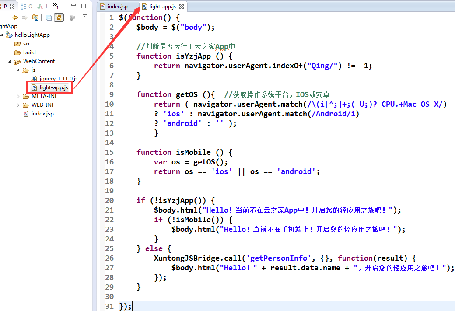
Task: Close the Package Explorer view tab
Action: 12,6
